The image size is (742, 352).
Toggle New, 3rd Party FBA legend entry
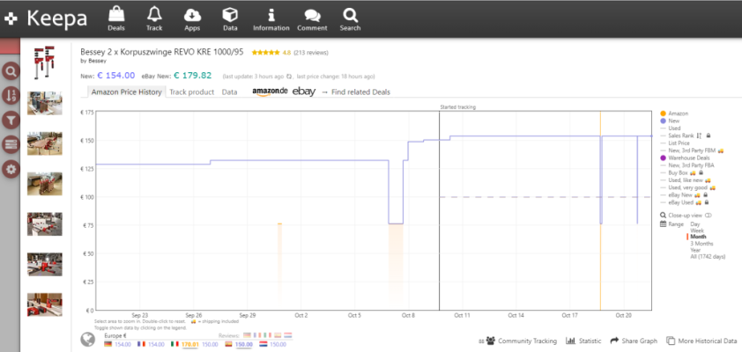tap(687, 165)
